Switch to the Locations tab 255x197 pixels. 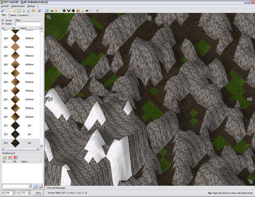coord(23,15)
